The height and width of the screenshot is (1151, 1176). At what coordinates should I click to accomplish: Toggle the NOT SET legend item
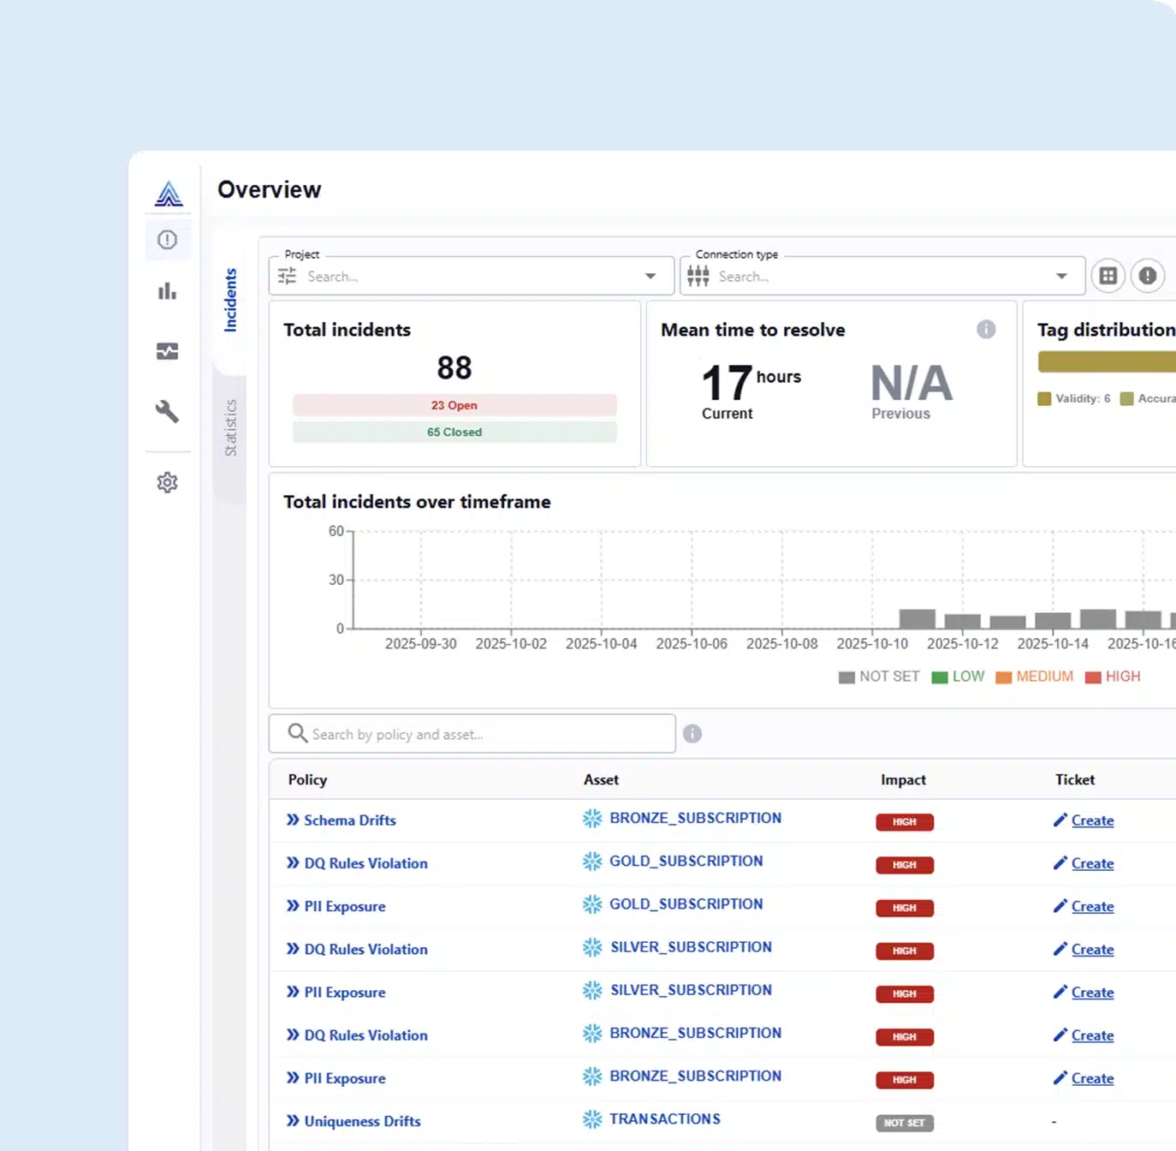point(878,677)
